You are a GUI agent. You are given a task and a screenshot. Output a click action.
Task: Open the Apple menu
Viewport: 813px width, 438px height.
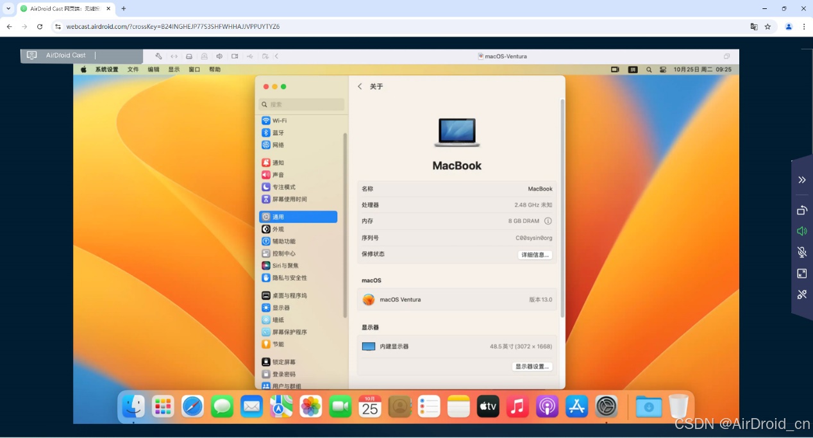83,69
